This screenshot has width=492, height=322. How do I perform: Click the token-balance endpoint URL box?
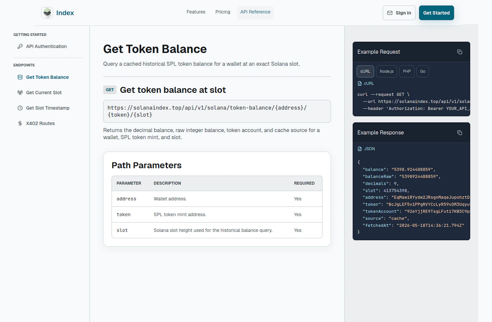click(217, 111)
